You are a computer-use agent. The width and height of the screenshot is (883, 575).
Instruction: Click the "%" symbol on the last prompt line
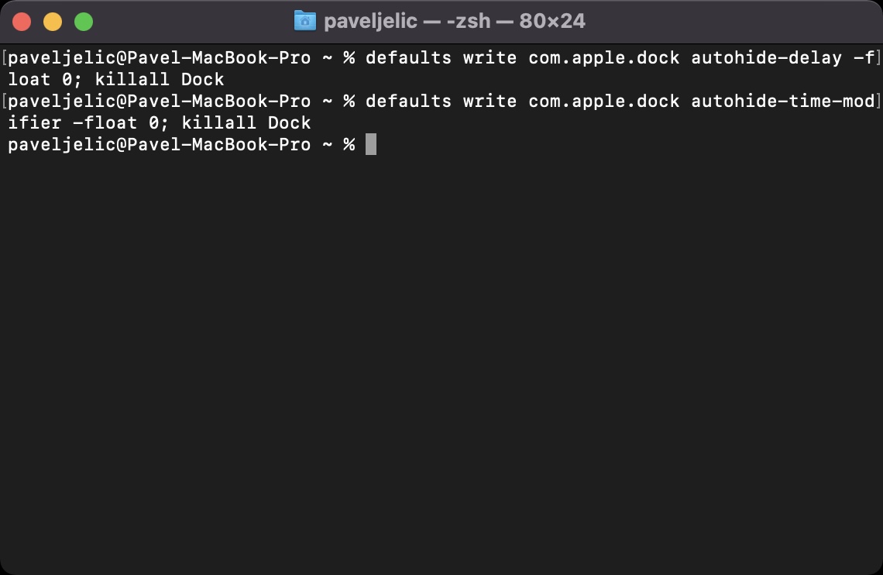click(x=349, y=144)
